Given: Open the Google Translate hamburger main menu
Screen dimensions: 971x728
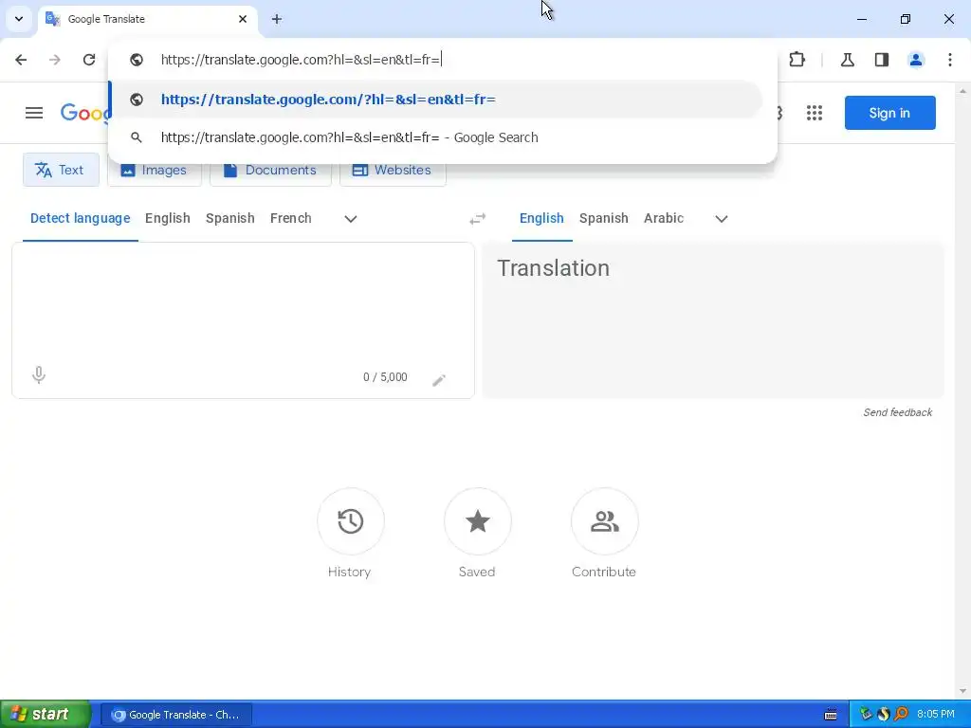Looking at the screenshot, I should 34,113.
